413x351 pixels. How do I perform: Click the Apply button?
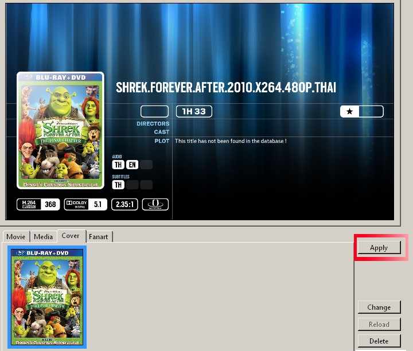379,248
